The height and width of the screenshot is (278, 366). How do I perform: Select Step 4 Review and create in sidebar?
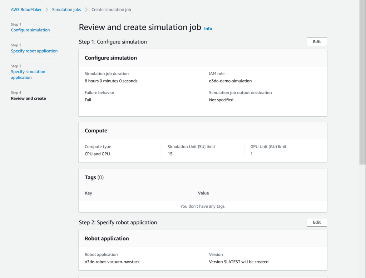click(28, 98)
